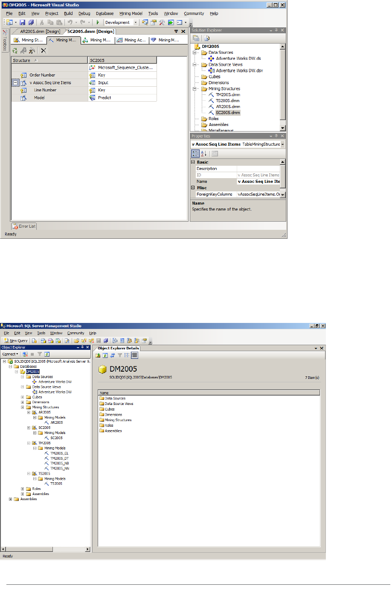This screenshot has width=392, height=604.
Task: Click Save All icon in Visual Studio toolbar
Action: (31, 22)
